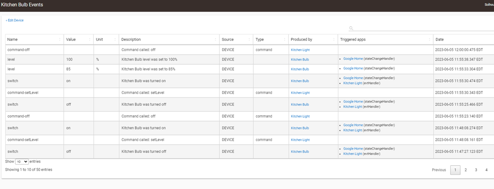This screenshot has width=494, height=189.
Task: Open Kitchen Light link in the 11:48:08.161 setLevel row
Action: pyautogui.click(x=300, y=140)
